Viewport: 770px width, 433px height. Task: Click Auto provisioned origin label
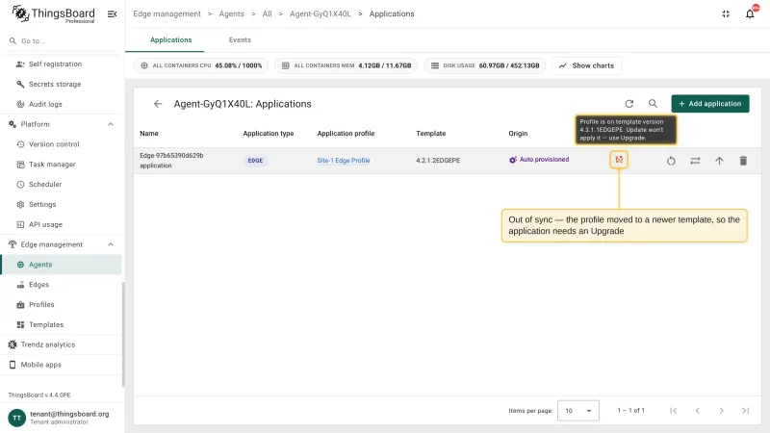(x=539, y=160)
